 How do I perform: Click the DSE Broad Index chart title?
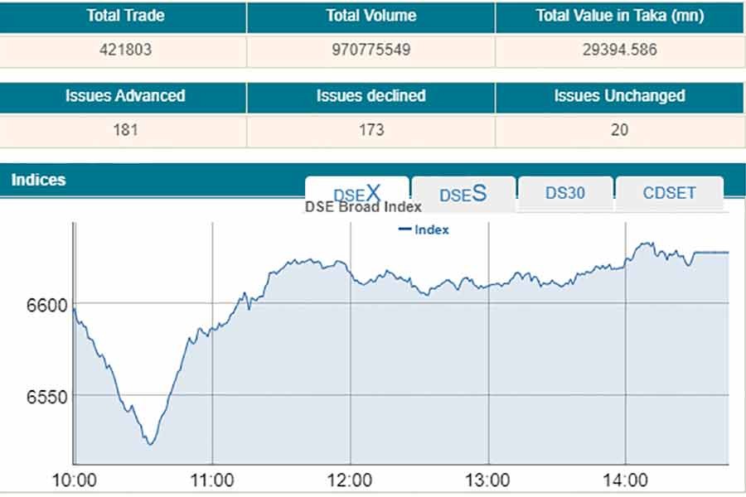click(363, 207)
